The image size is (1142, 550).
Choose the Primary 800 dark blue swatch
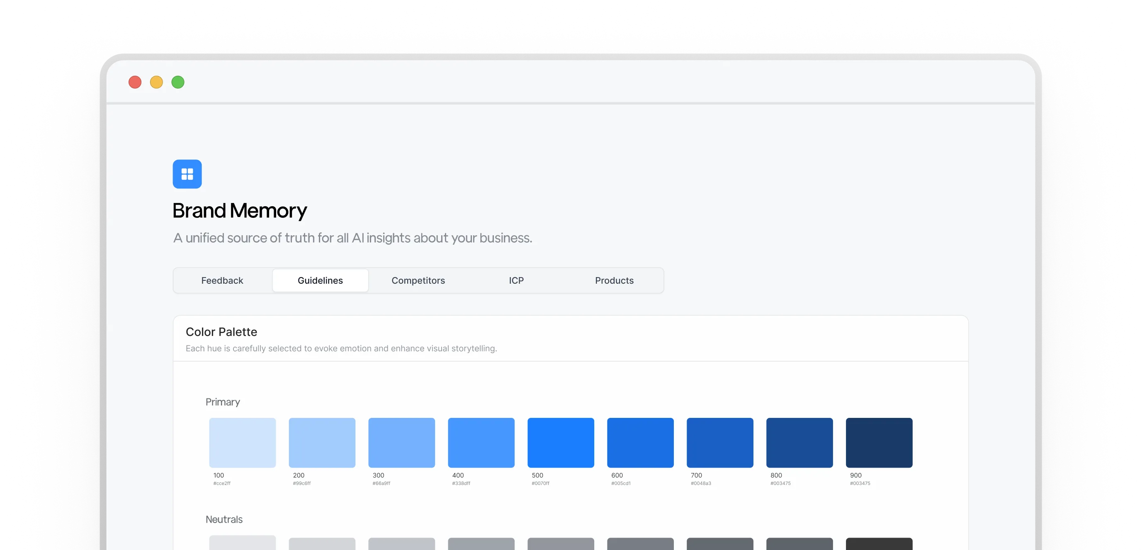point(799,442)
